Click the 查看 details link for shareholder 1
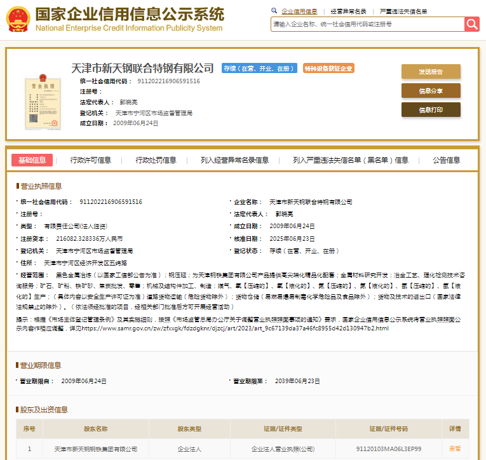486x460 pixels. coord(455,449)
